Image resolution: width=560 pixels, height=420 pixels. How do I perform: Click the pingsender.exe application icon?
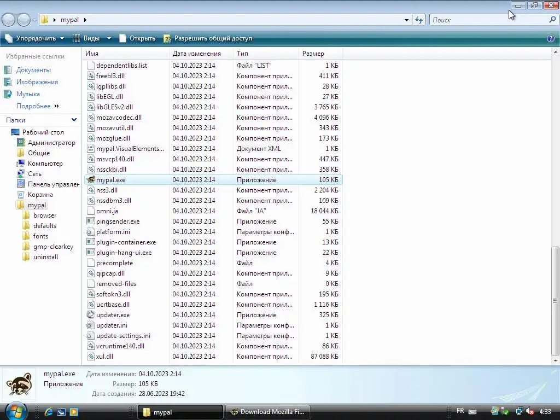coord(91,221)
